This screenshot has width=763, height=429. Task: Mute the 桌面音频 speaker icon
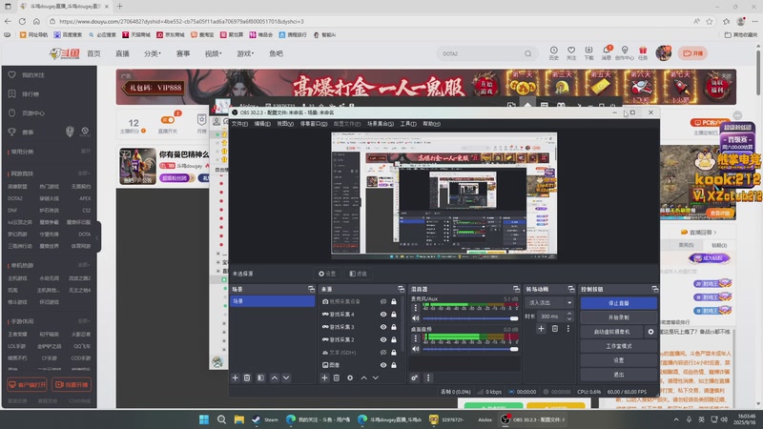coord(416,349)
